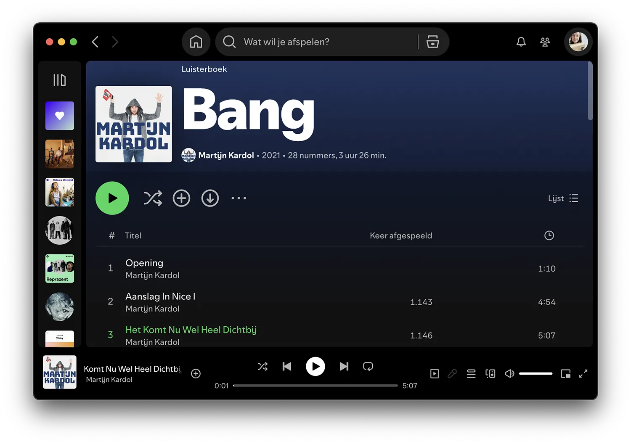Click the microphone lyrics icon
631x444 pixels.
click(x=452, y=373)
